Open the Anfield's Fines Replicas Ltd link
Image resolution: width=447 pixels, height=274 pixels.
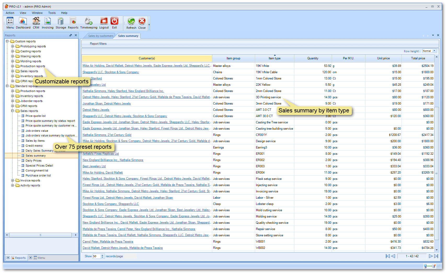tap(101, 154)
